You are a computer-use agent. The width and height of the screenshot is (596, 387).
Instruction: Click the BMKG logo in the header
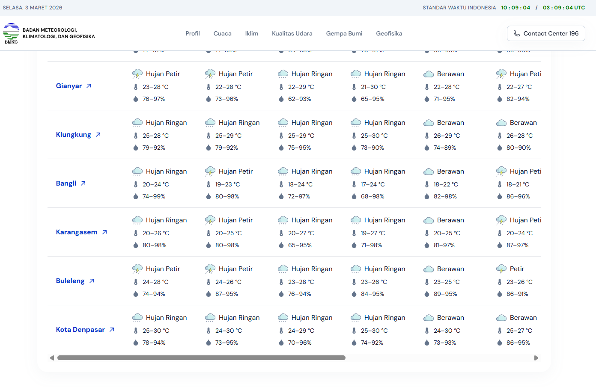tap(11, 33)
